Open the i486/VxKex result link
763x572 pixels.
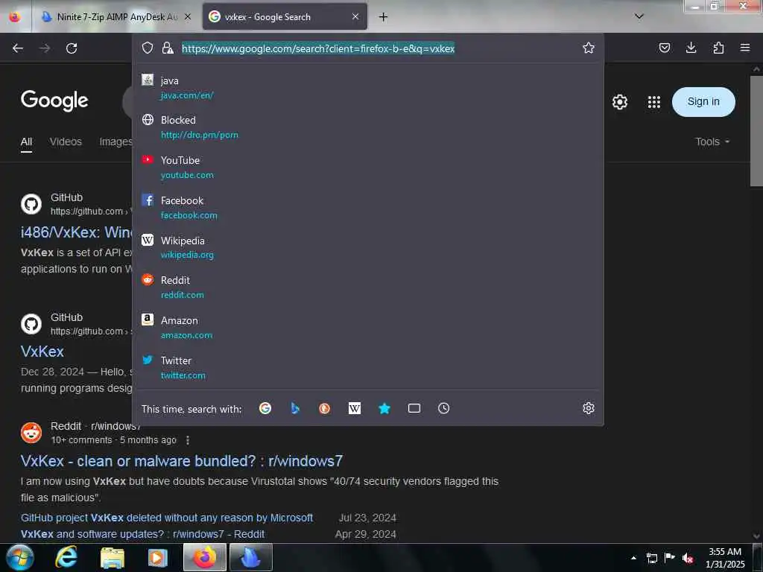(x=77, y=232)
